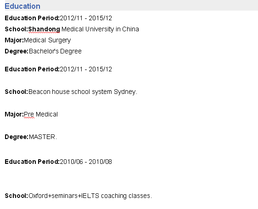Click Bachelor's Degree text
The height and width of the screenshot is (209, 258).
point(55,51)
